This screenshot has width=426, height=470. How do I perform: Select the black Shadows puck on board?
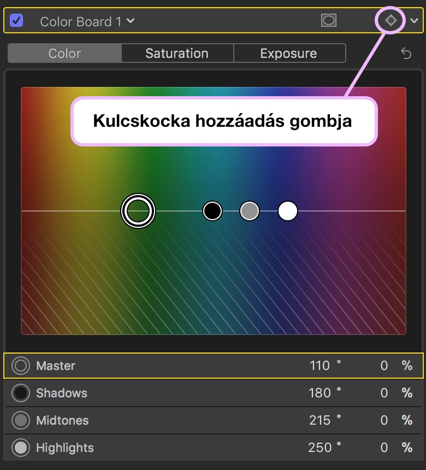click(212, 211)
